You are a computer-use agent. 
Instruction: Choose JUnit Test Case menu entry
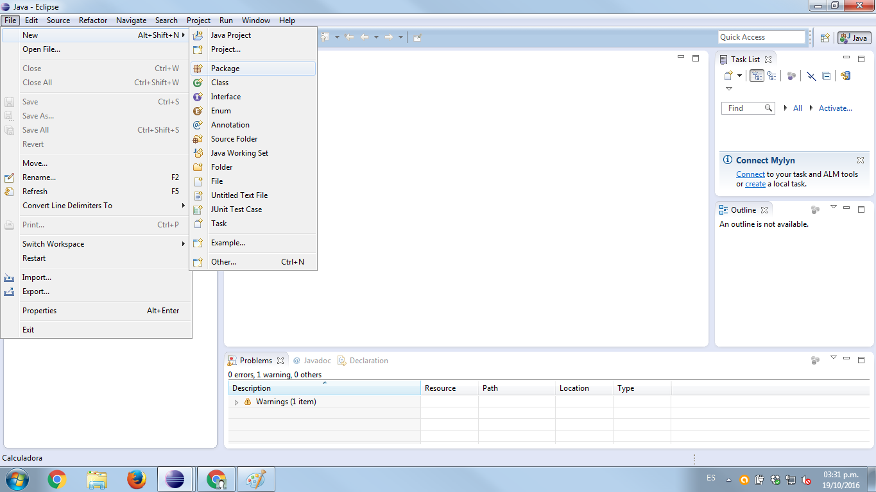point(236,209)
